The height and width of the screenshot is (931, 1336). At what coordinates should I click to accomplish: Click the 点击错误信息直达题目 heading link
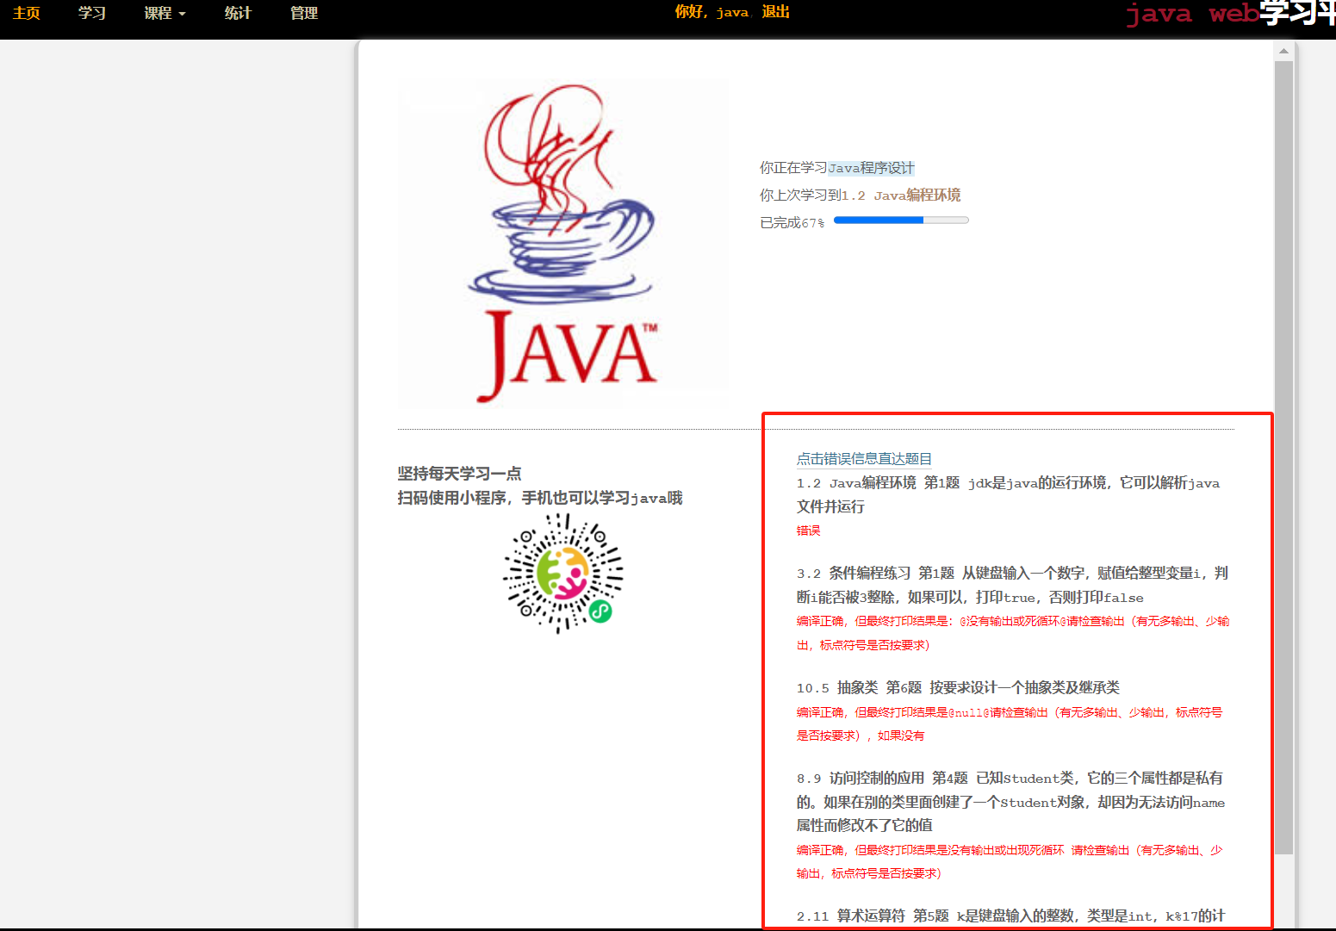point(864,459)
